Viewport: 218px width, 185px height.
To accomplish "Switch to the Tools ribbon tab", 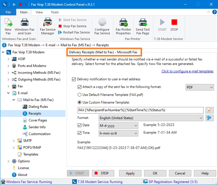I will tap(55, 12).
